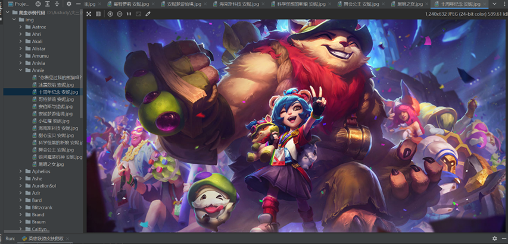Click the Project tree horizontal scrollbar

[27, 231]
